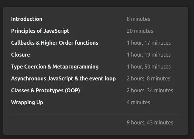Screen dimensions: 194x139
Task: Open Classes & Prototypes (OOP) section
Action: pyautogui.click(x=46, y=90)
